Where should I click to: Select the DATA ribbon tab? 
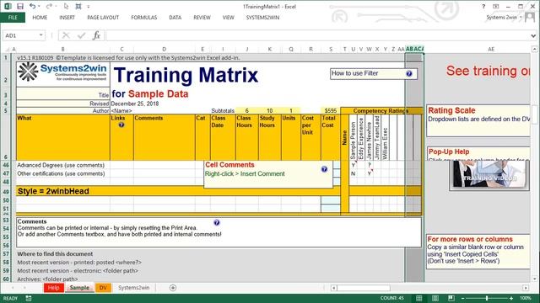point(175,17)
